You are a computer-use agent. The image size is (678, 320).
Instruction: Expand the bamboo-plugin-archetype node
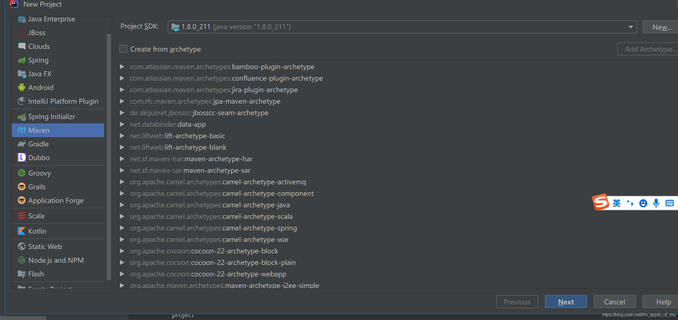pos(122,67)
